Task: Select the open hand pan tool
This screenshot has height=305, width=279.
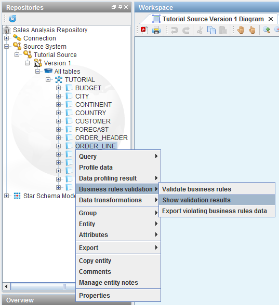Action: 241,30
